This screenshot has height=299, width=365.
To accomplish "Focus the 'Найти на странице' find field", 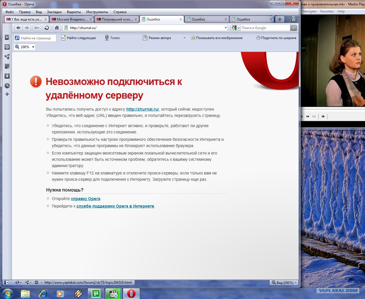I will point(35,38).
